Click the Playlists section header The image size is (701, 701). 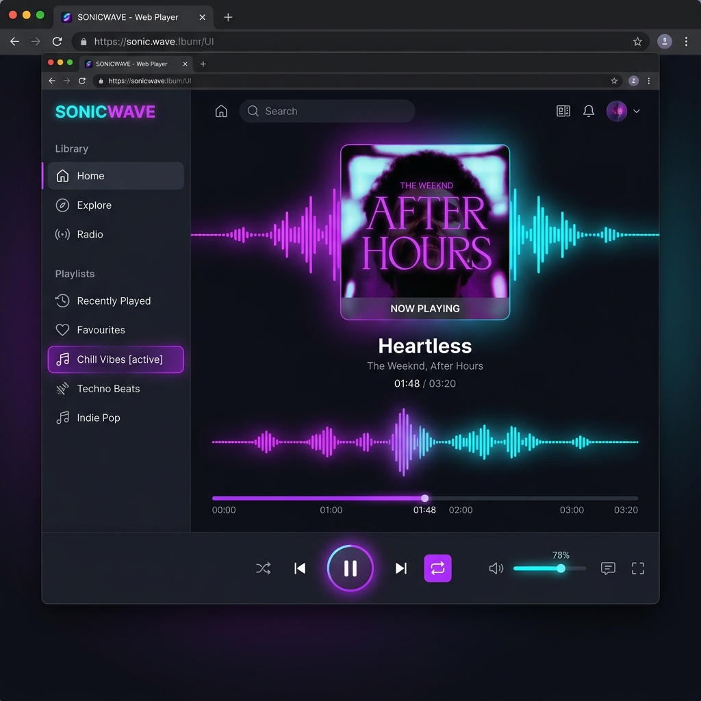tap(75, 274)
